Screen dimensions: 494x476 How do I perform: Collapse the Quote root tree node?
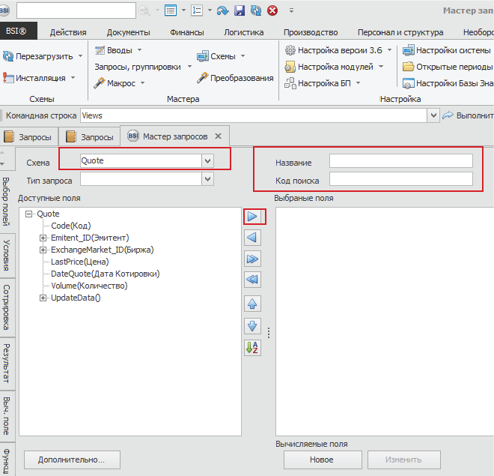coord(28,214)
